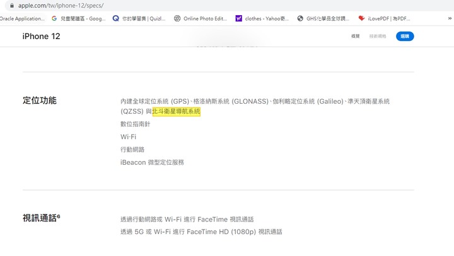Screen dimensions: 454x256
Task: Click the highlighted 北斗衛星導航系統 text
Action: pyautogui.click(x=177, y=111)
